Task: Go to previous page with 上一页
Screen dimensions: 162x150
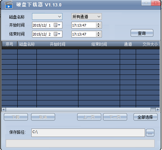Action: tap(89, 117)
